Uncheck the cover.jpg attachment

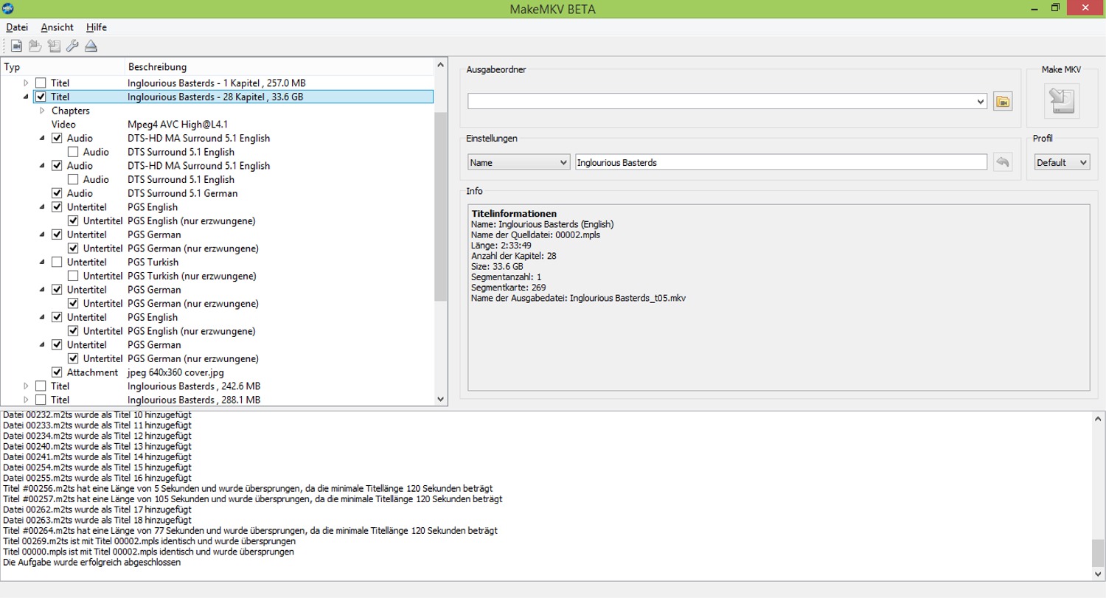[x=57, y=372]
